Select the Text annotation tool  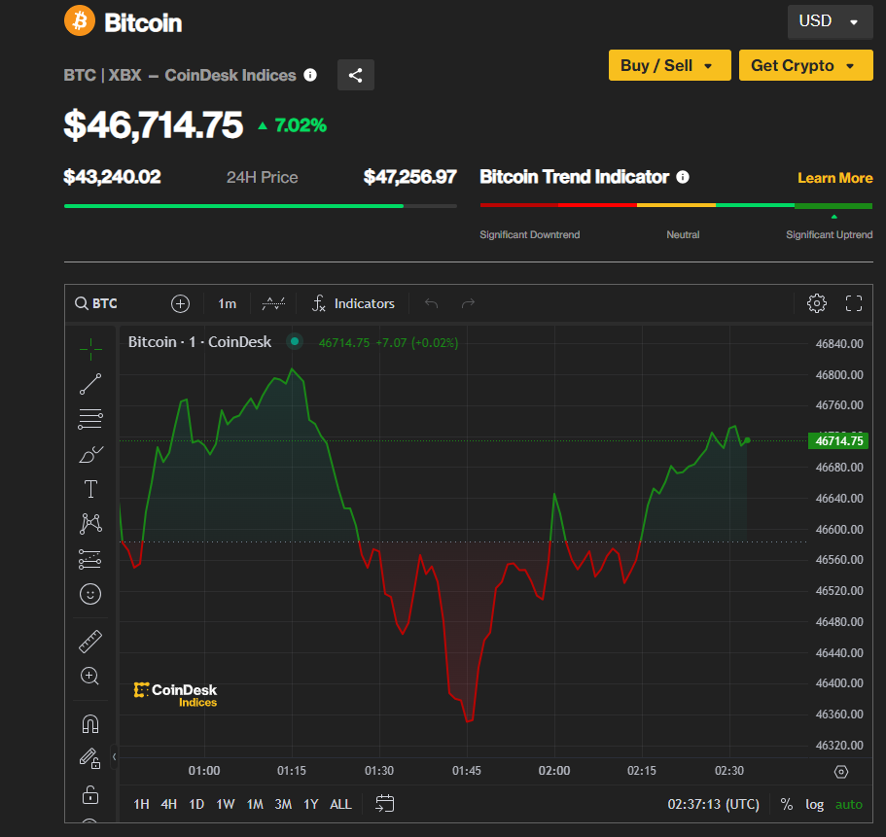(x=90, y=489)
